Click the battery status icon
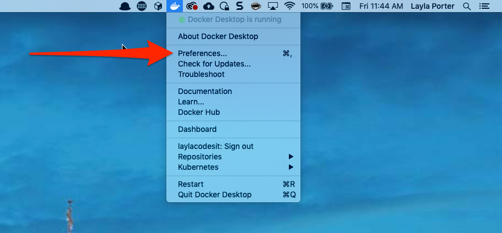The height and width of the screenshot is (233, 502). pyautogui.click(x=327, y=6)
